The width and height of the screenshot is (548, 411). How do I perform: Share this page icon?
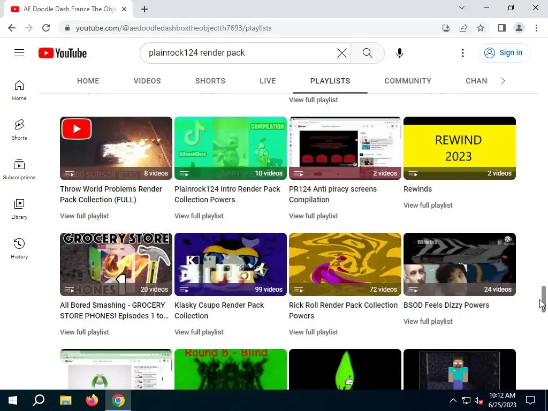(x=463, y=28)
